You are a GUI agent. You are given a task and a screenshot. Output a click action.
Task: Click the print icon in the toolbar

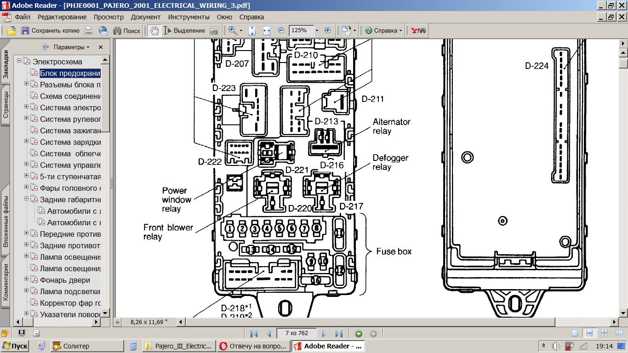pos(89,31)
